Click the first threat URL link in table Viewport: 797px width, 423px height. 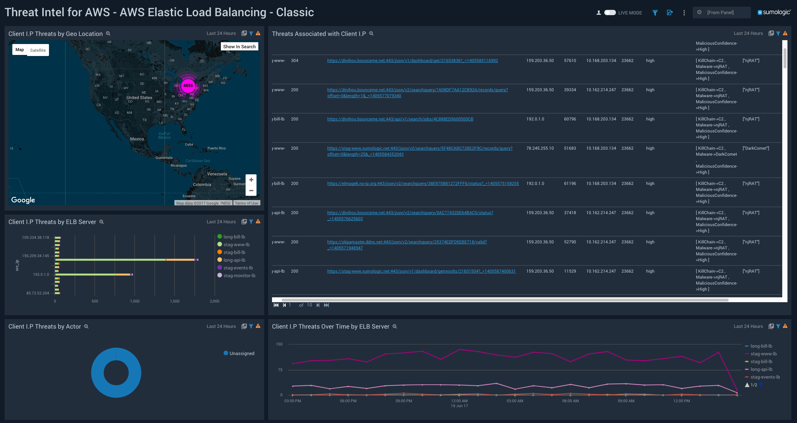pos(413,60)
